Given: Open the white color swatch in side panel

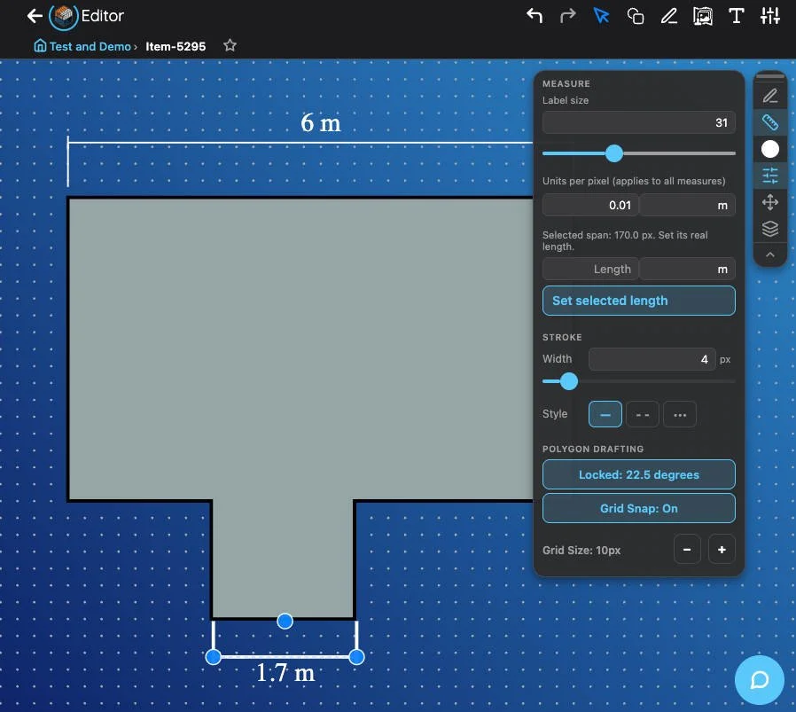Looking at the screenshot, I should [769, 149].
